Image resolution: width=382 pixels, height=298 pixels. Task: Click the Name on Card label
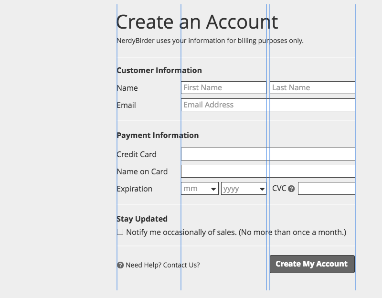[x=142, y=171]
